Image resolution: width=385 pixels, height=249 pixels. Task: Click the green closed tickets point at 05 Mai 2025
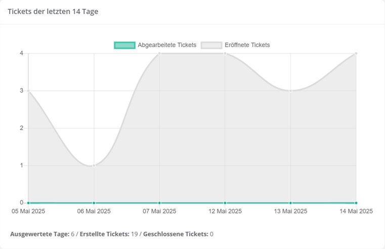pyautogui.click(x=28, y=203)
